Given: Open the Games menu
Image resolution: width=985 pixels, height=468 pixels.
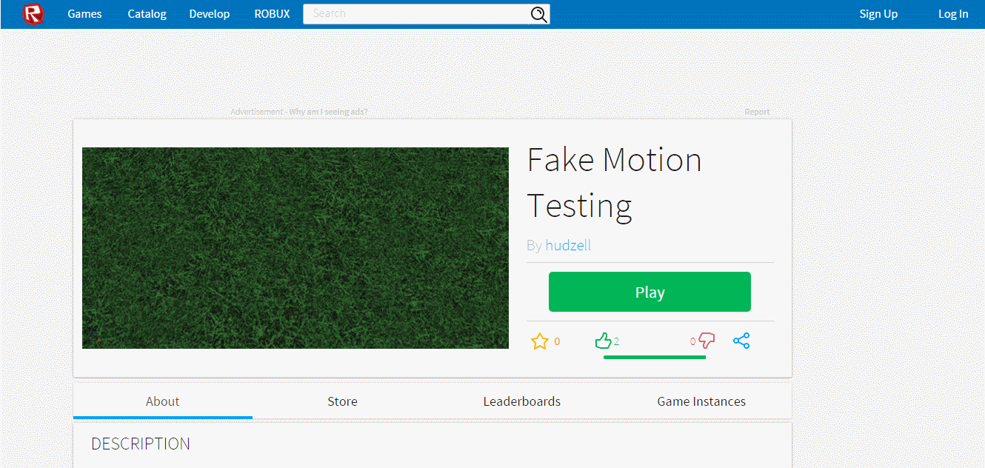Looking at the screenshot, I should click(84, 14).
